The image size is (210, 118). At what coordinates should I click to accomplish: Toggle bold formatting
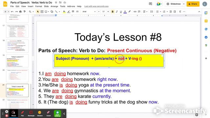(113, 12)
